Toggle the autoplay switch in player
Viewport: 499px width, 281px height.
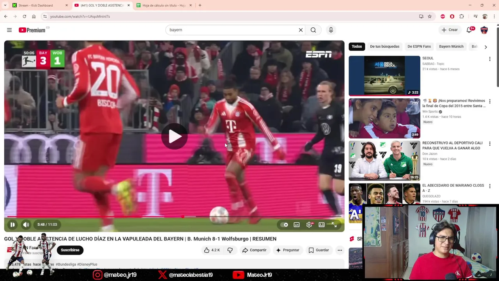click(x=284, y=225)
